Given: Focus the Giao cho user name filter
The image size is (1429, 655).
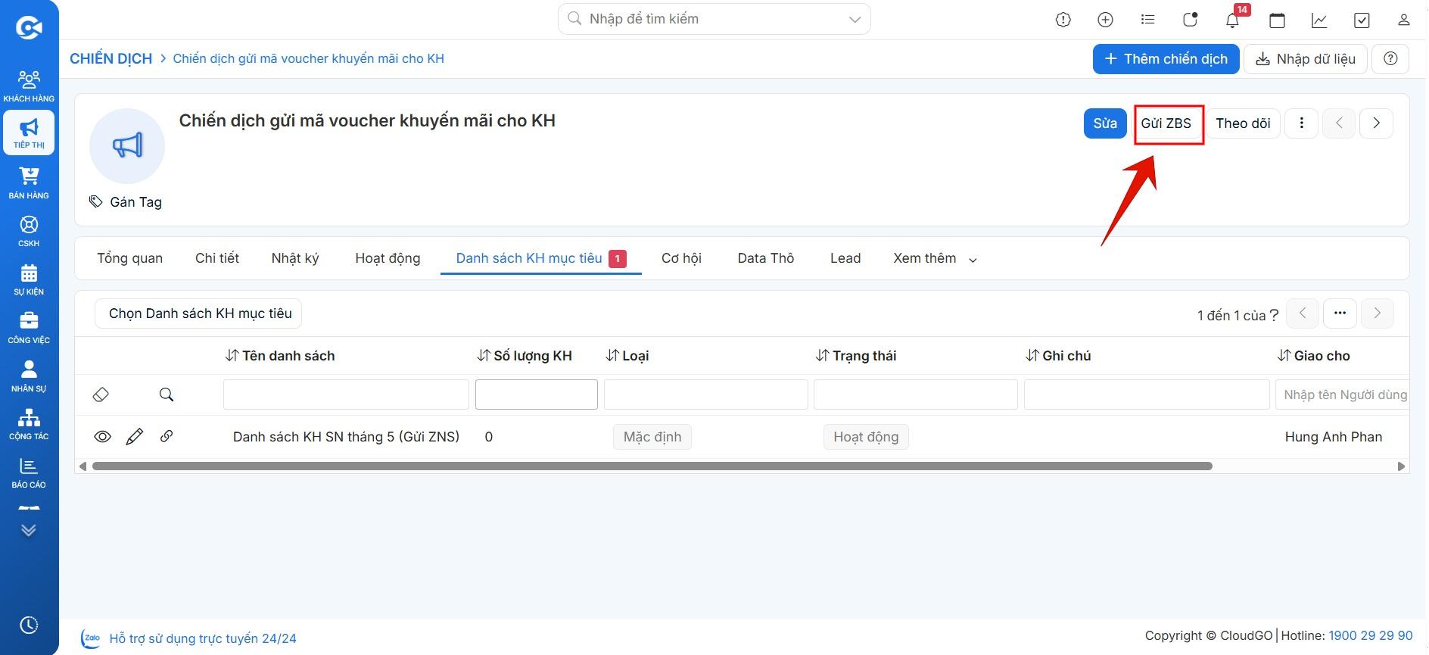Looking at the screenshot, I should click(1342, 395).
